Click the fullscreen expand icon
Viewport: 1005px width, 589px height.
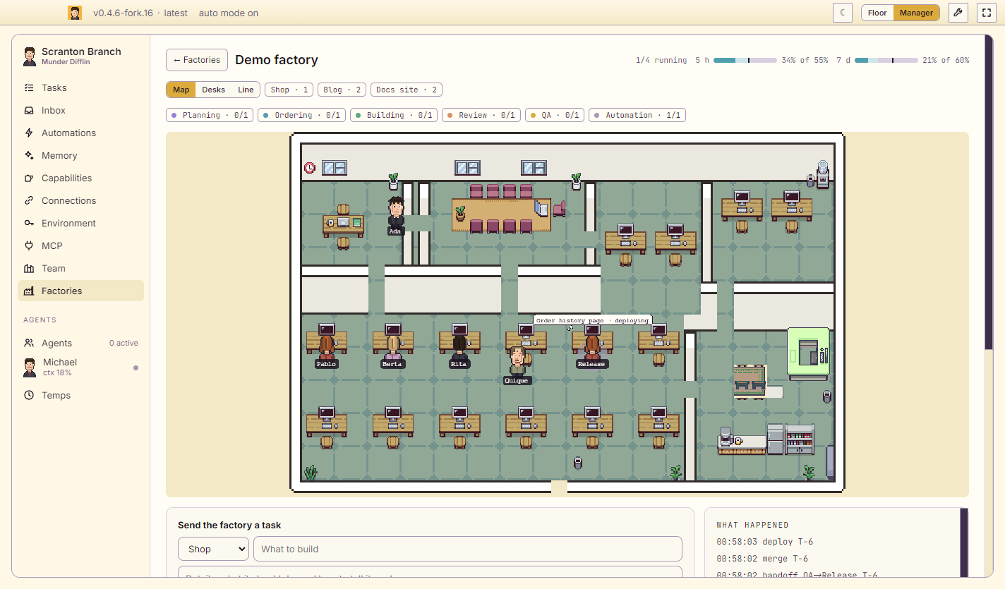[986, 13]
